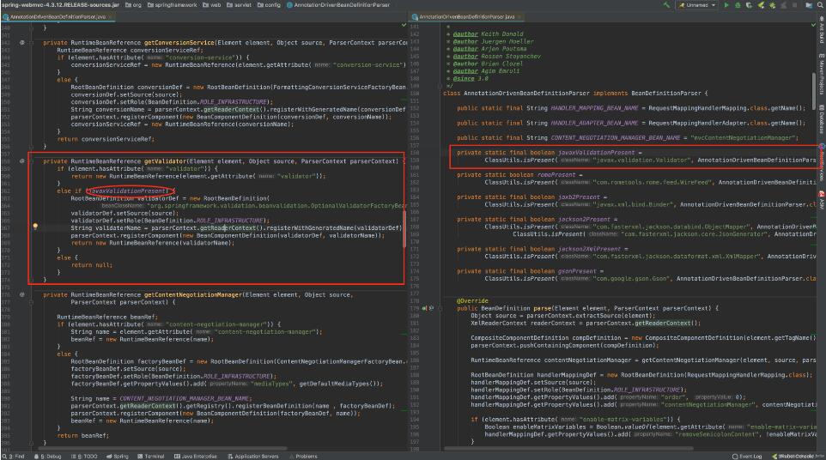Collapse the getConversionService method fold
Viewport: 826px width, 460px height.
[32, 43]
